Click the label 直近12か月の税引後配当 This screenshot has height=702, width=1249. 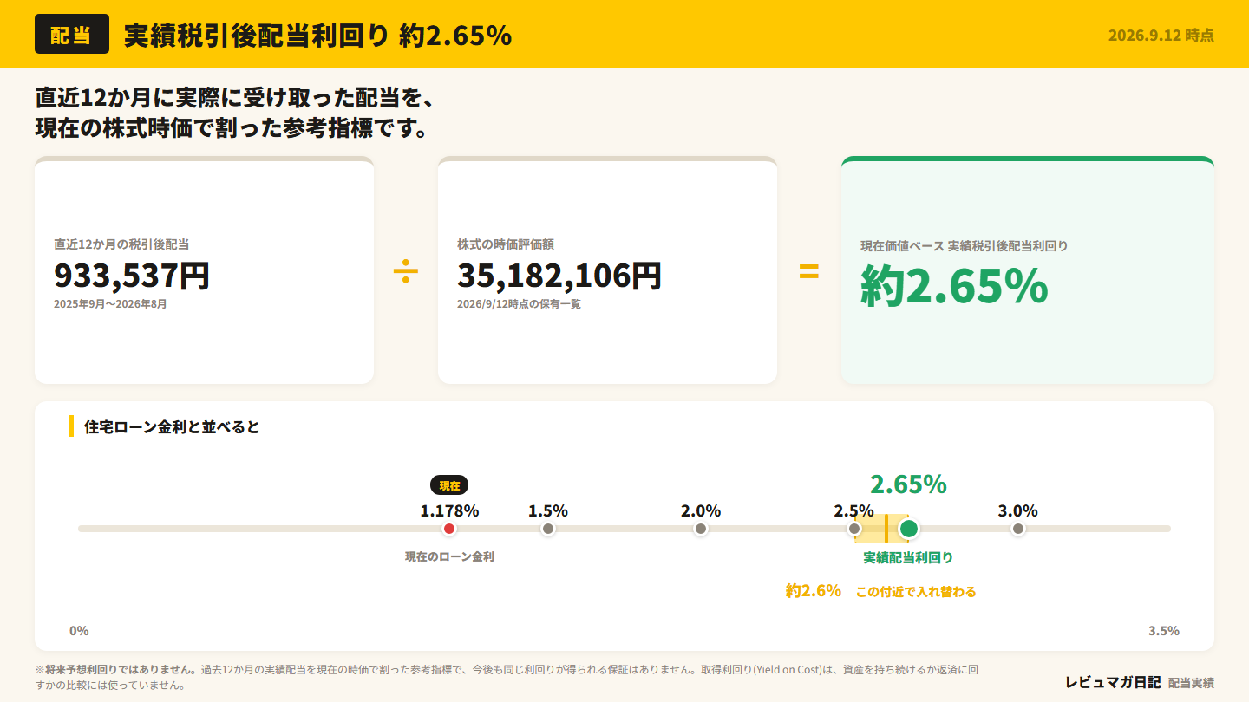[121, 244]
